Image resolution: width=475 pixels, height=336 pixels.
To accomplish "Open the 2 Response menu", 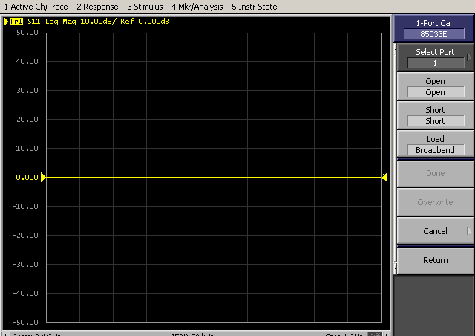I will click(x=97, y=7).
